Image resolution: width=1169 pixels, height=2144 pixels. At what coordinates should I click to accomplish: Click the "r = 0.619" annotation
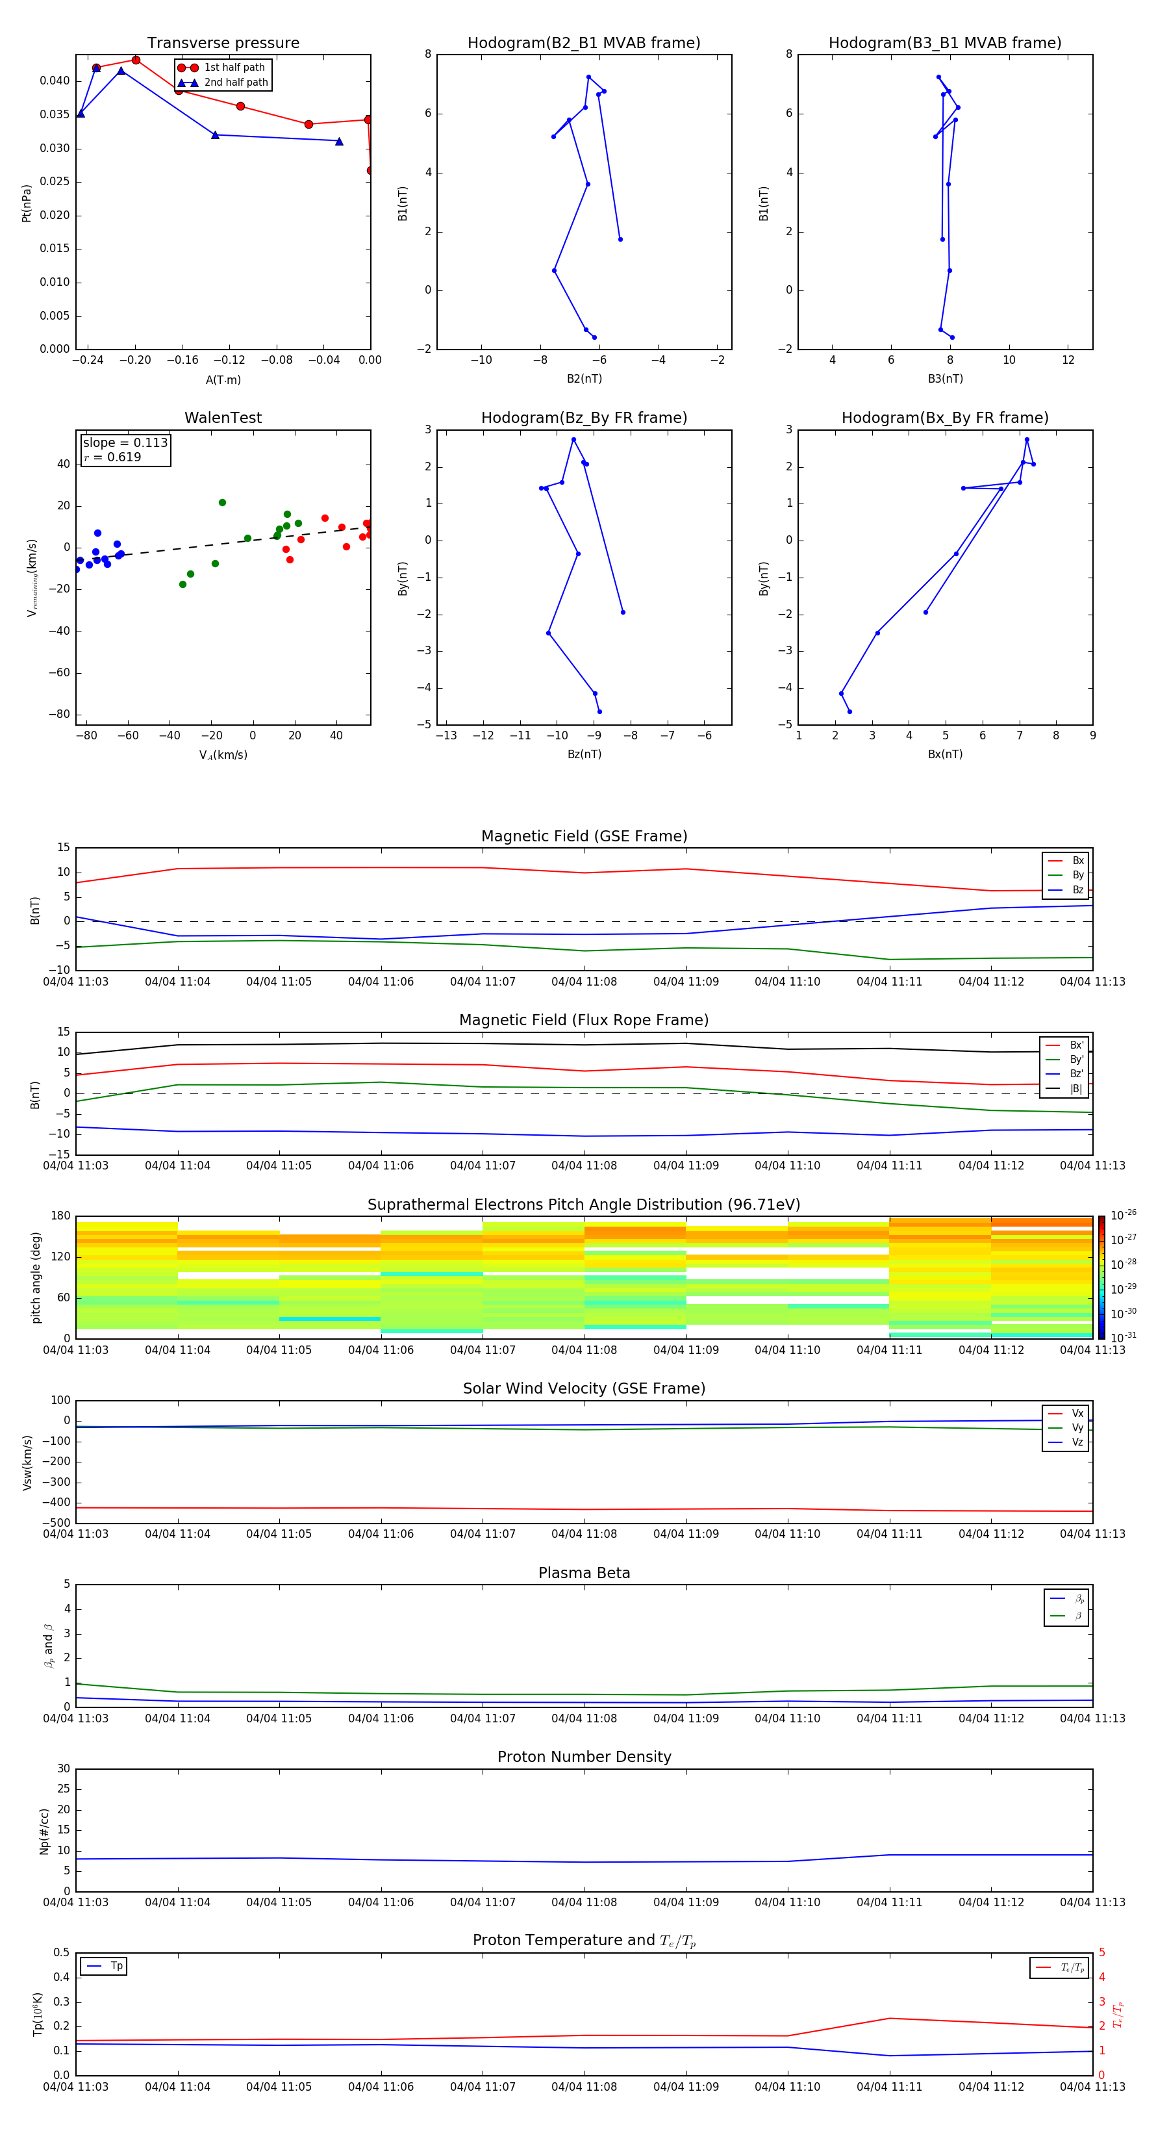point(112,457)
